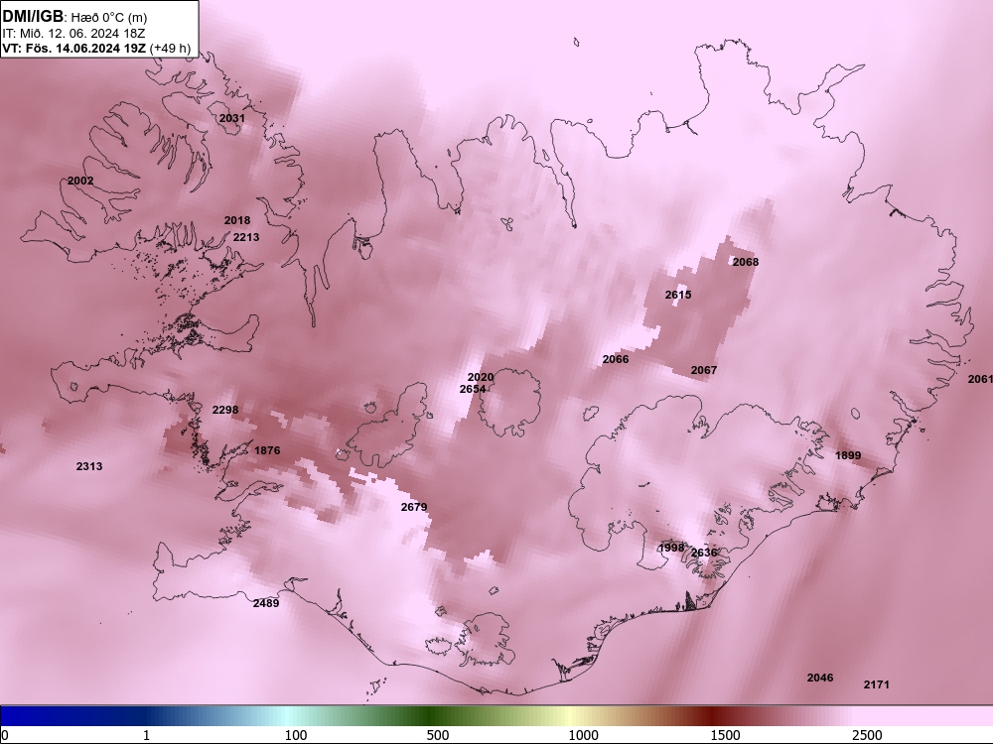The image size is (993, 744).
Task: Select the IT: Mið. 12. 06. 2024 18Z line
Action: pos(73,33)
